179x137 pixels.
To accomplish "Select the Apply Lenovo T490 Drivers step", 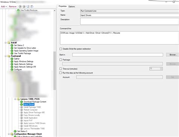I will point(34,123).
